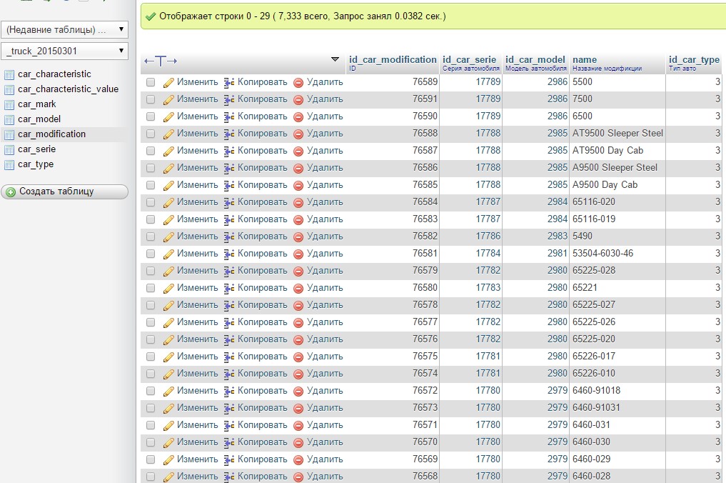Tick the checkbox for the 5490 row
Viewport: 726px width, 483px height.
pyautogui.click(x=151, y=236)
